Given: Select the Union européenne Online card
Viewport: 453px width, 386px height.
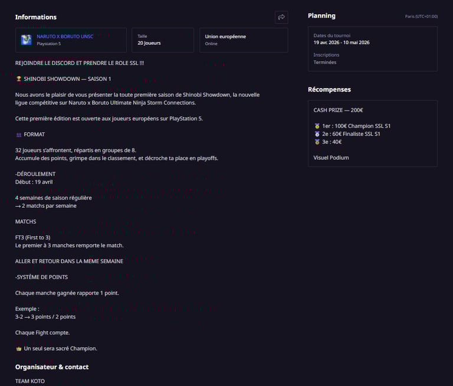Looking at the screenshot, I should 243,40.
